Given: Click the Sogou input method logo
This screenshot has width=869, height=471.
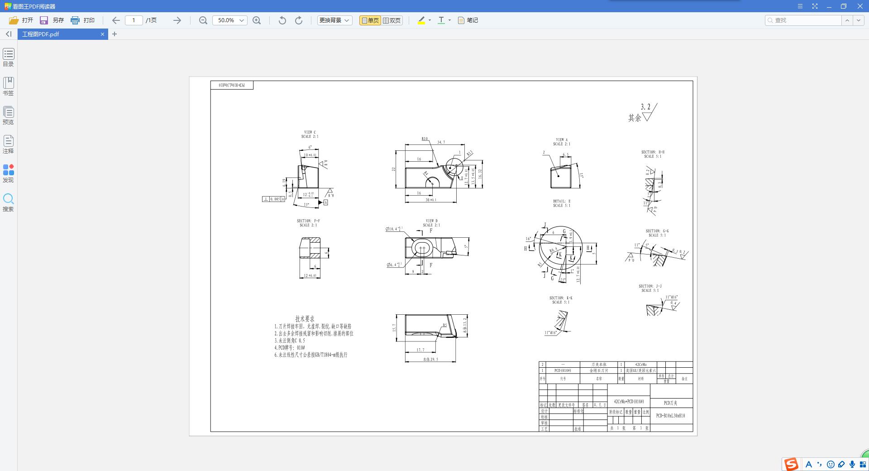Looking at the screenshot, I should pos(791,464).
